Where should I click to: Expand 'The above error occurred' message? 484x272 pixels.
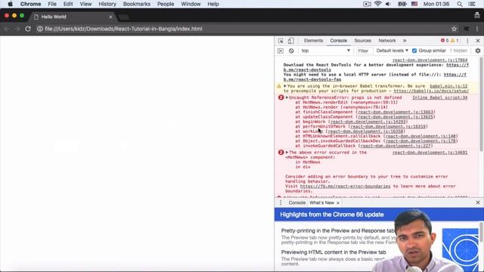[x=287, y=153]
